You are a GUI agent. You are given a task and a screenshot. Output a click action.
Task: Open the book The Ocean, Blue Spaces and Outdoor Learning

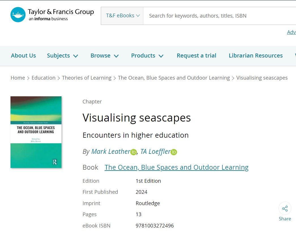tap(176, 167)
